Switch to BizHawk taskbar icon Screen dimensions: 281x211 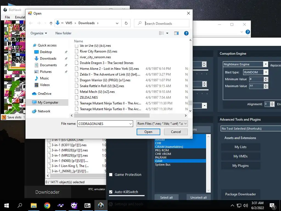[x=101, y=206]
